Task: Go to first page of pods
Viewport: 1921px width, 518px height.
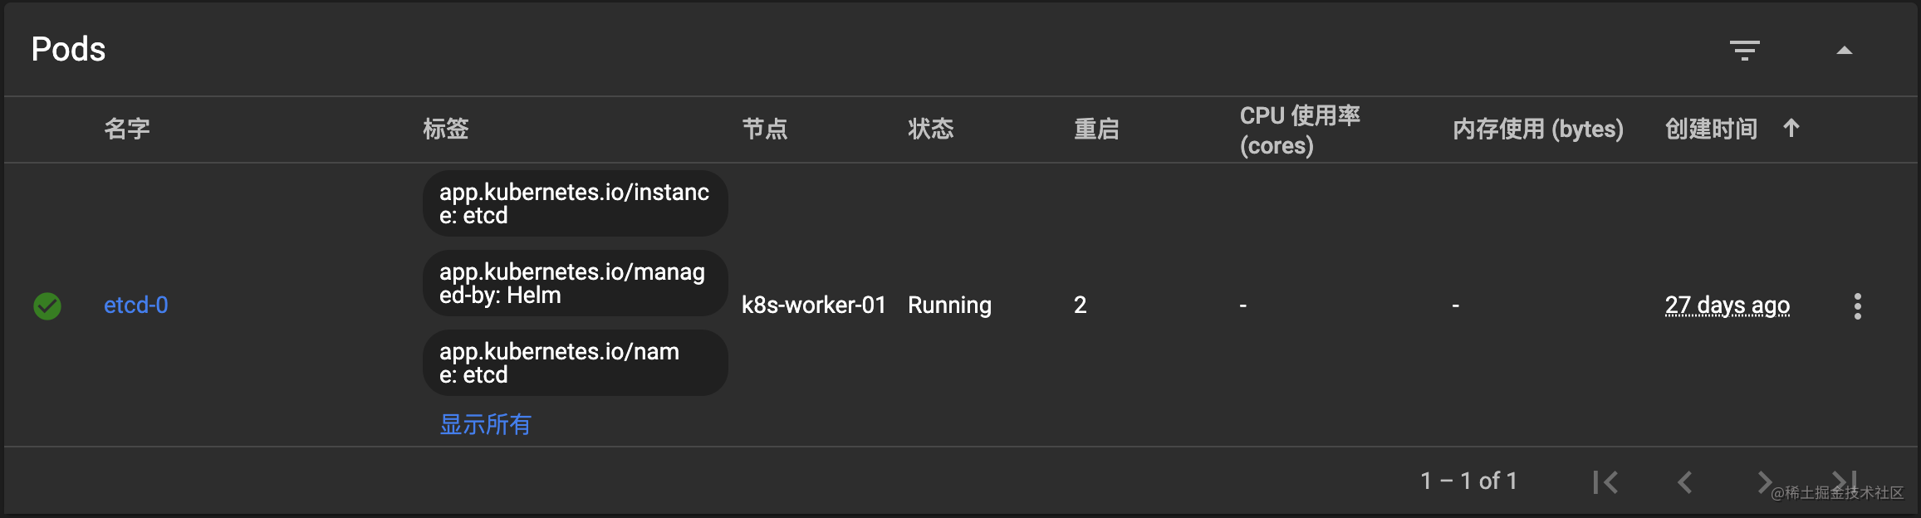Action: pos(1605,482)
